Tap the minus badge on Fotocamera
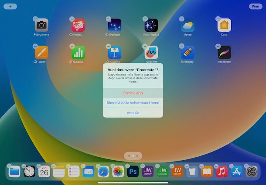The width and height of the screenshot is (266, 185). (35, 19)
